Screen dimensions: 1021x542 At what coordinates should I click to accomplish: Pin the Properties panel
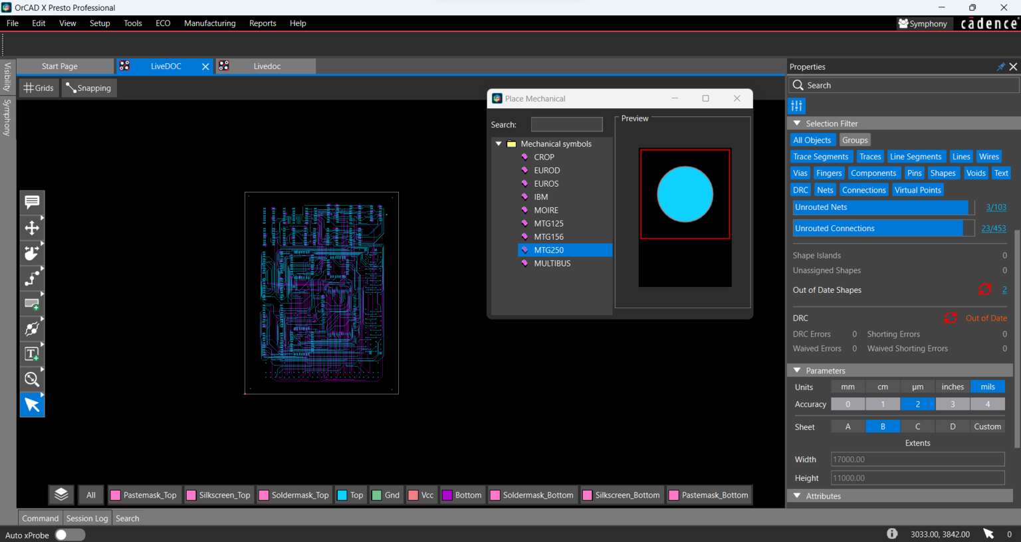click(x=1000, y=66)
